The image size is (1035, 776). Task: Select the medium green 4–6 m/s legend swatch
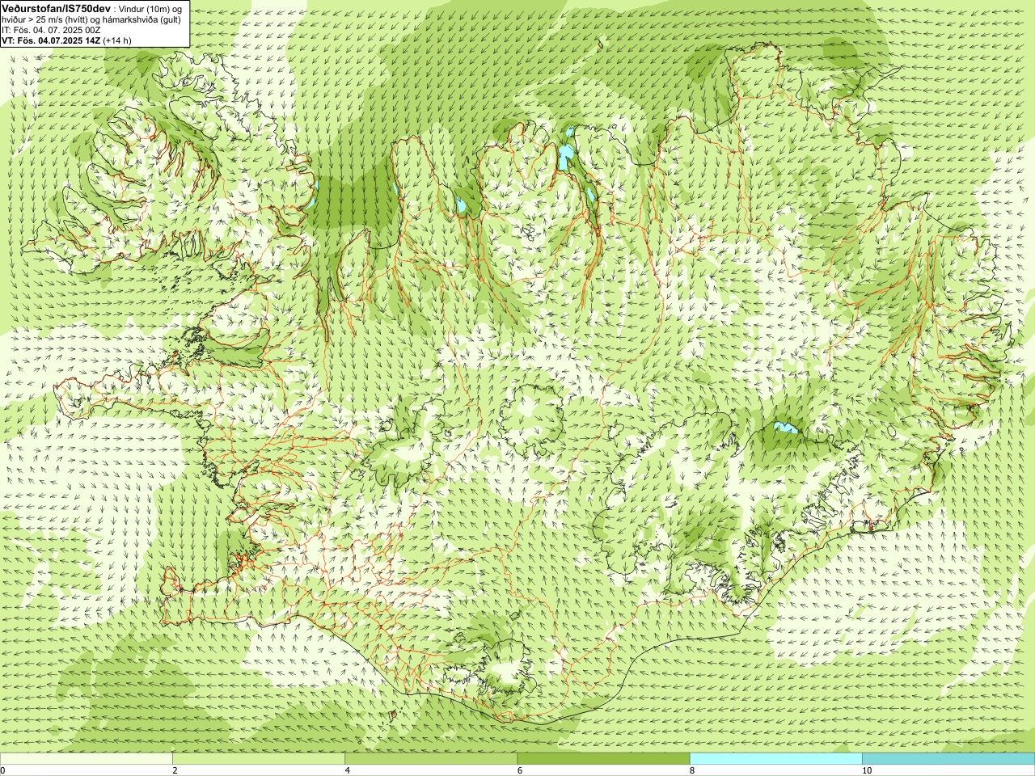431,759
